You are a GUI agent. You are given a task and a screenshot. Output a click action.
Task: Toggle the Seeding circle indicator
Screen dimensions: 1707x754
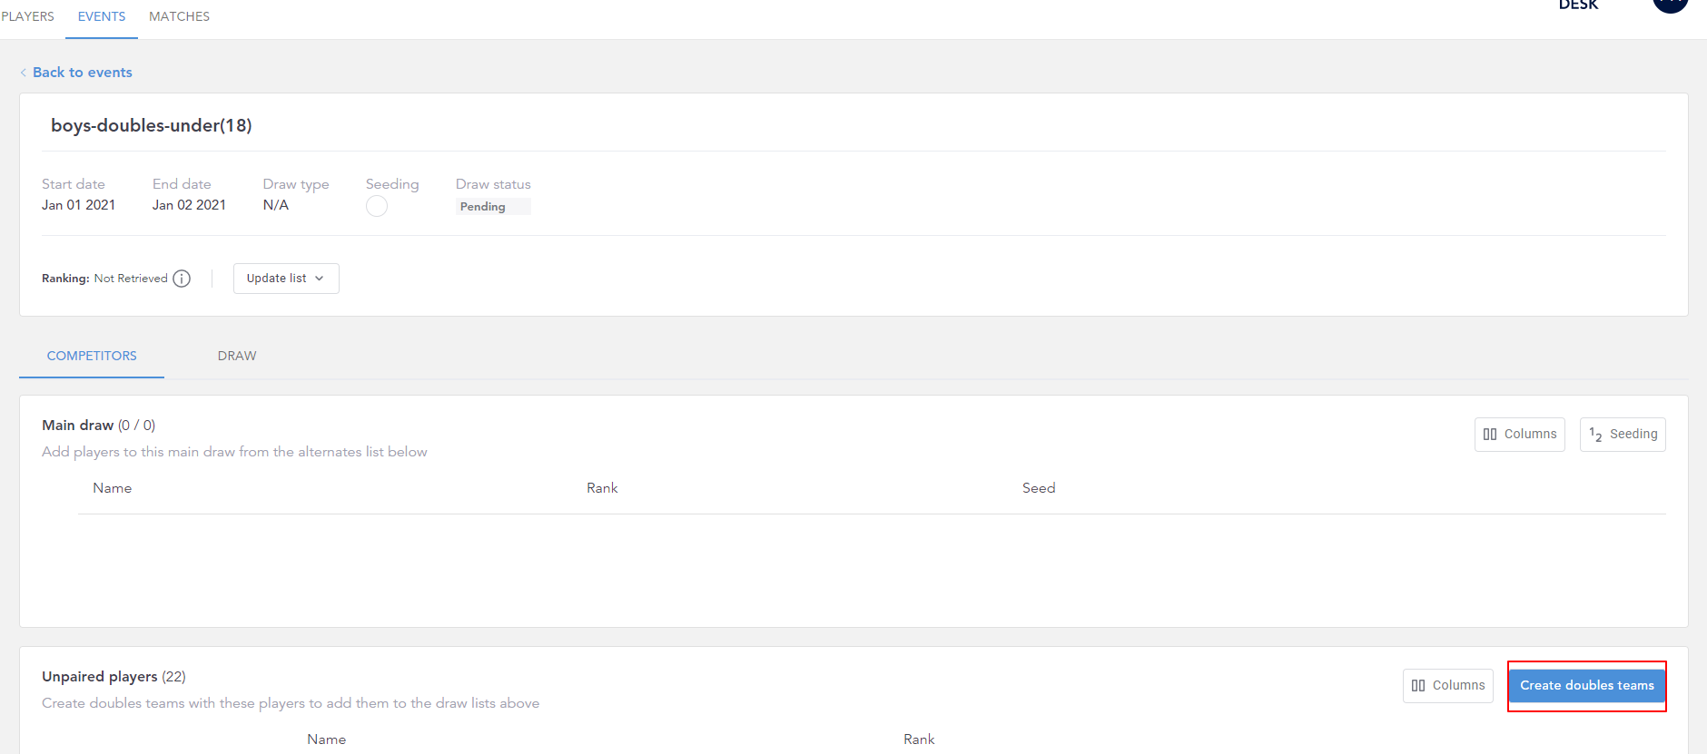click(377, 207)
